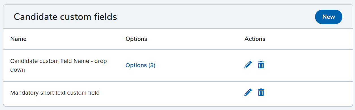Remove the field named Mandatory short text
Image resolution: width=355 pixels, height=110 pixels.
[x=261, y=92]
